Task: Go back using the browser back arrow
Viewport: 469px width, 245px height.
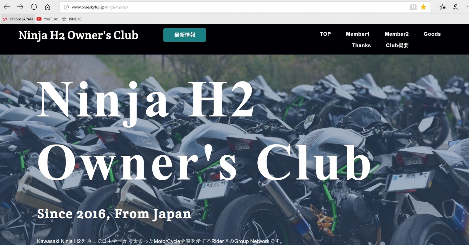Action: pos(6,7)
